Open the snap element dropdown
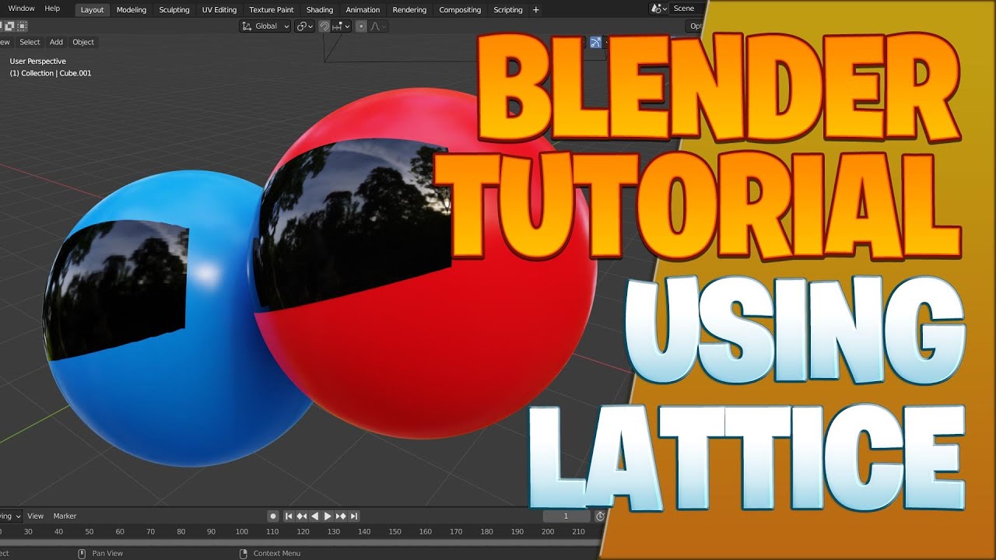 pos(342,26)
